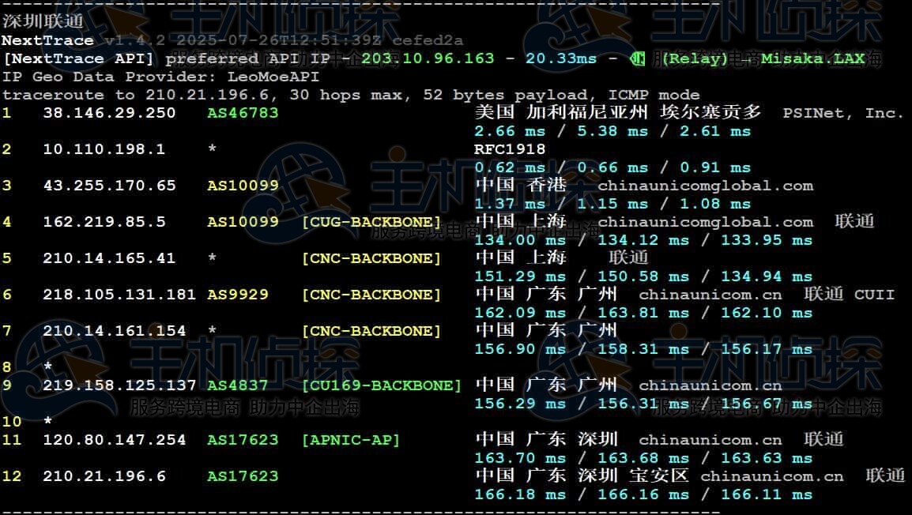Click the PSINet, Inc. owner text
Image resolution: width=912 pixels, height=515 pixels.
(x=842, y=113)
